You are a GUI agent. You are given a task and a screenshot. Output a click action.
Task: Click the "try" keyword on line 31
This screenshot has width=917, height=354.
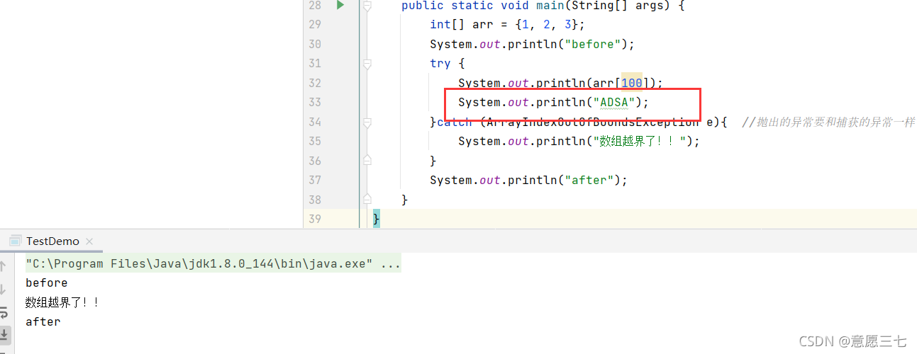point(440,64)
